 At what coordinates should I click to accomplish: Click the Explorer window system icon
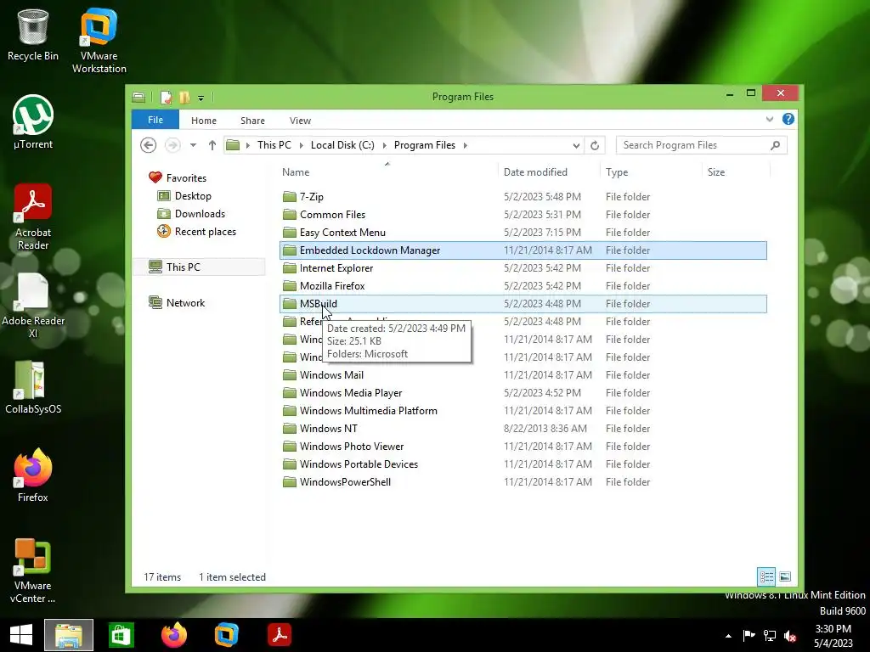tap(138, 98)
